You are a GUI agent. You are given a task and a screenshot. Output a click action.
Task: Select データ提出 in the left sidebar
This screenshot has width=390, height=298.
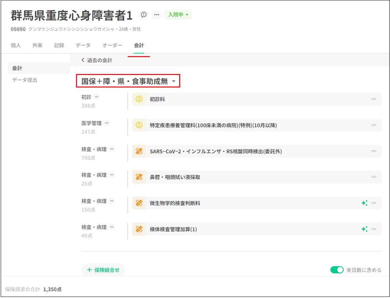pyautogui.click(x=25, y=80)
